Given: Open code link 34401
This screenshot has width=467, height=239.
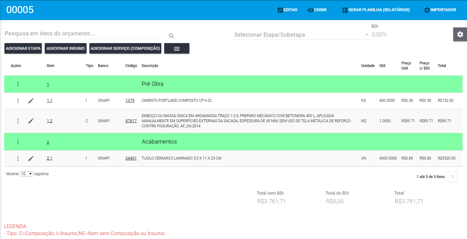Looking at the screenshot, I should click(131, 158).
